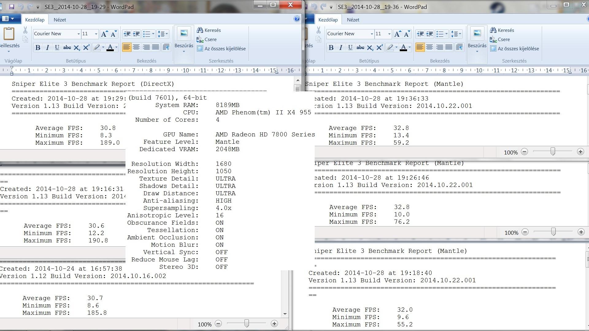This screenshot has width=589, height=331.
Task: Align text left in left window
Action: tap(127, 47)
